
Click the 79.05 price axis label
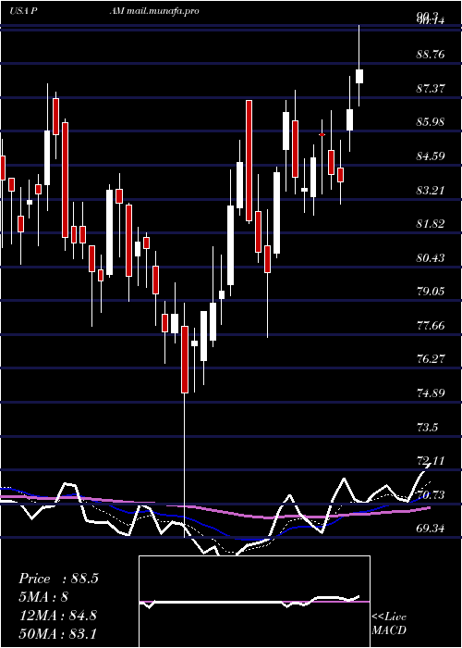pos(431,292)
